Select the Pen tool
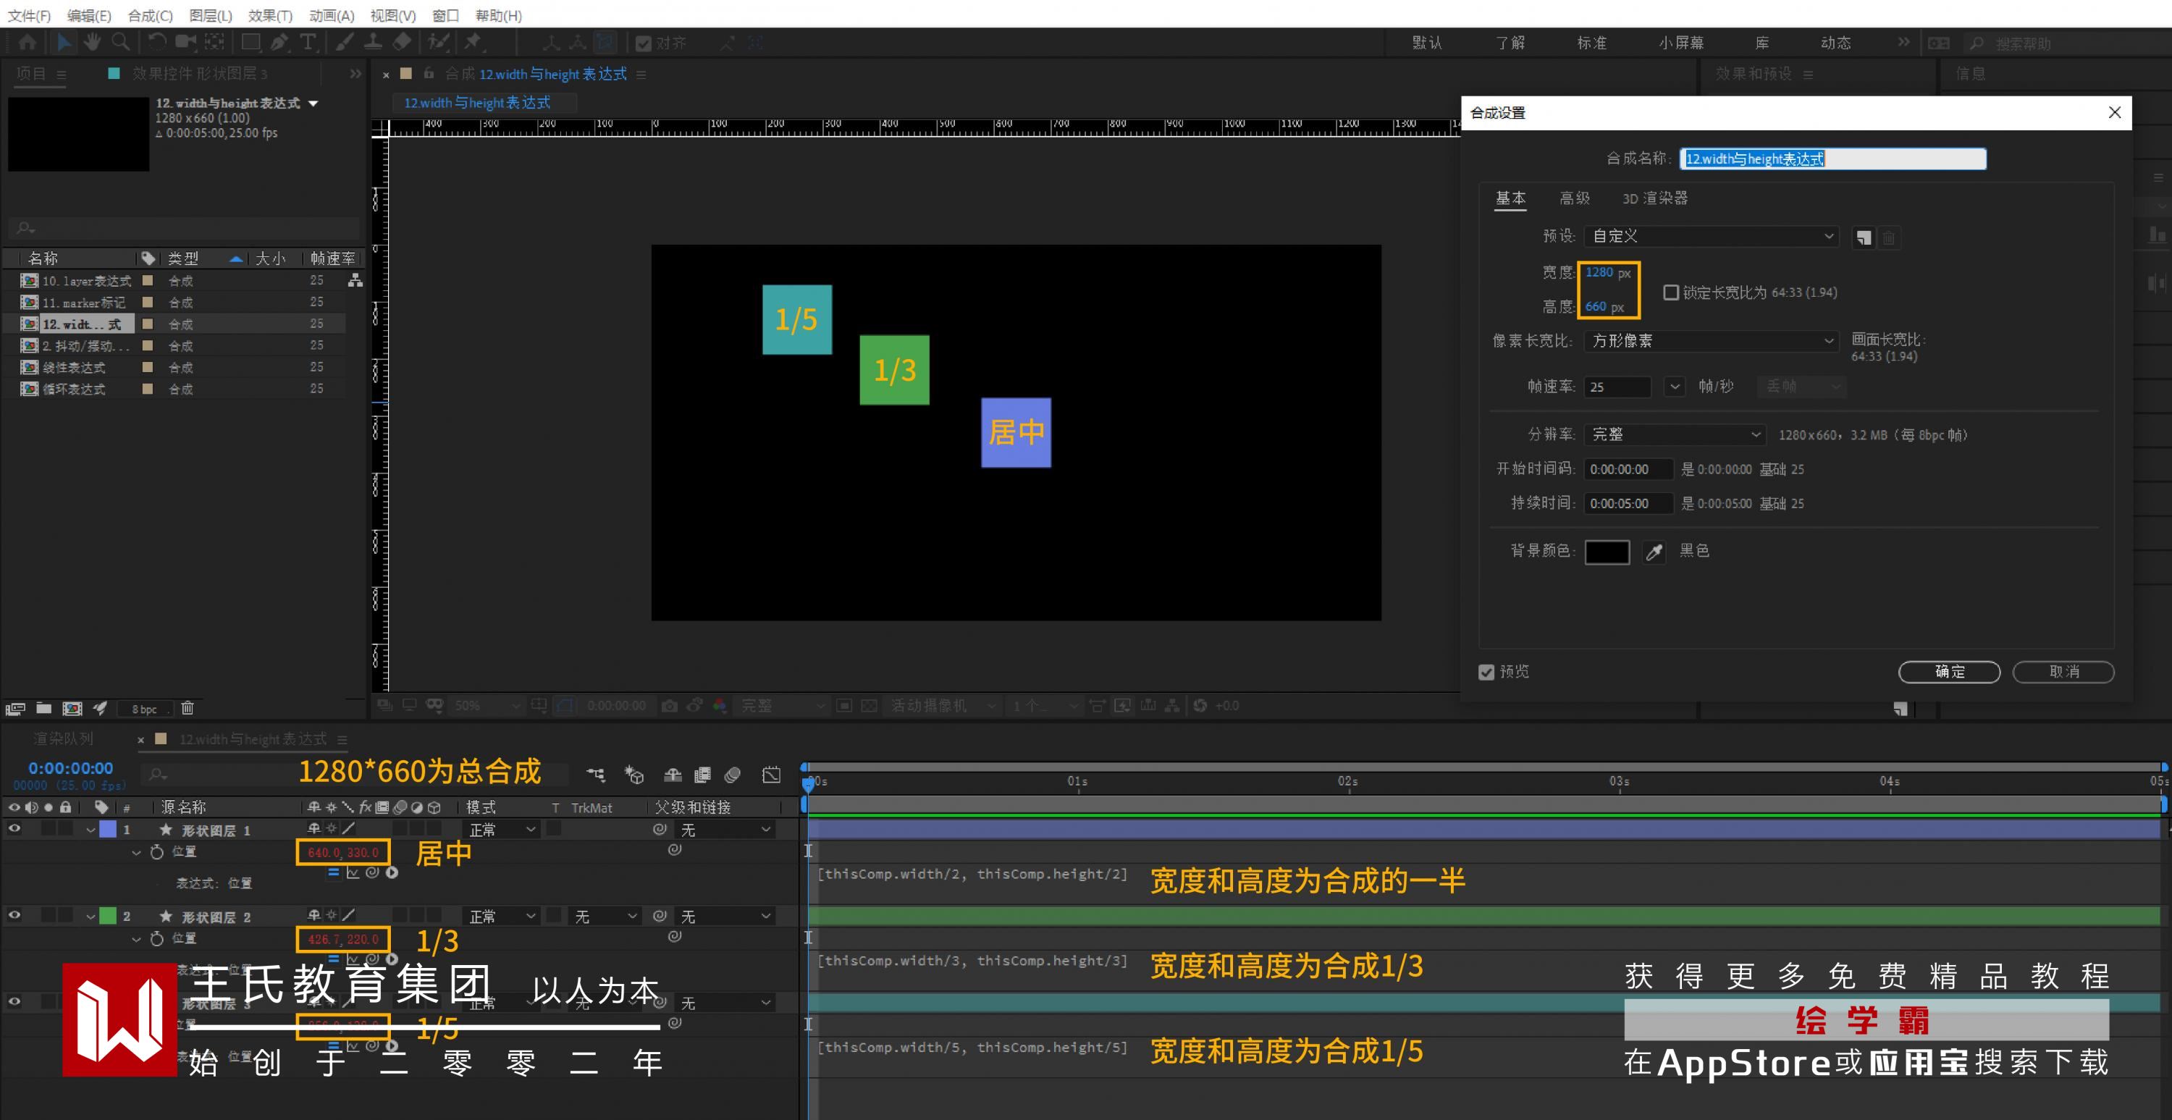The height and width of the screenshot is (1120, 2172). tap(279, 42)
